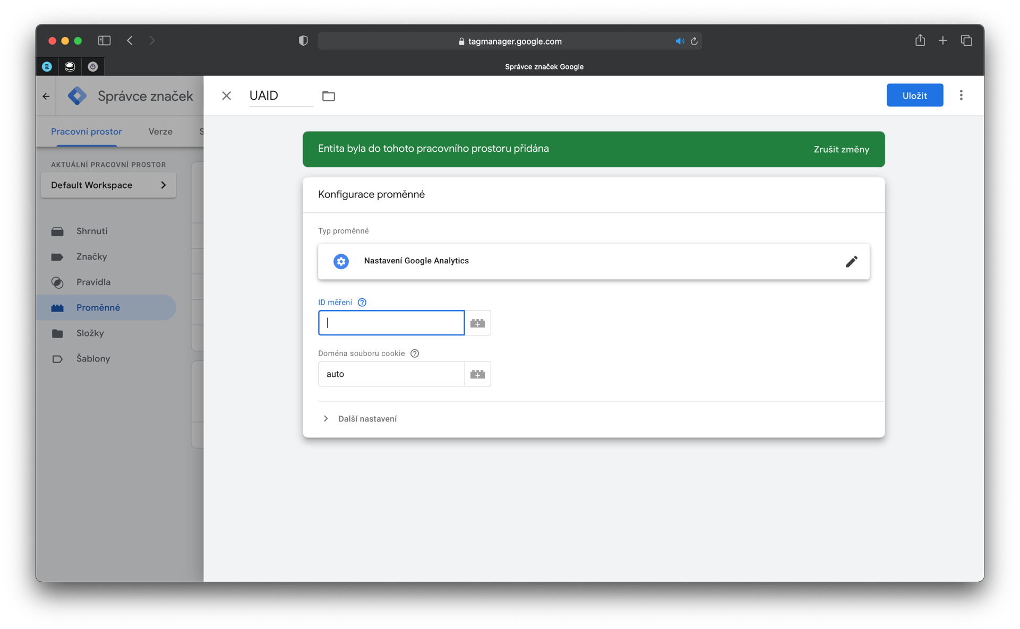This screenshot has height=629, width=1020.
Task: Select Značky in the sidebar
Action: click(91, 257)
